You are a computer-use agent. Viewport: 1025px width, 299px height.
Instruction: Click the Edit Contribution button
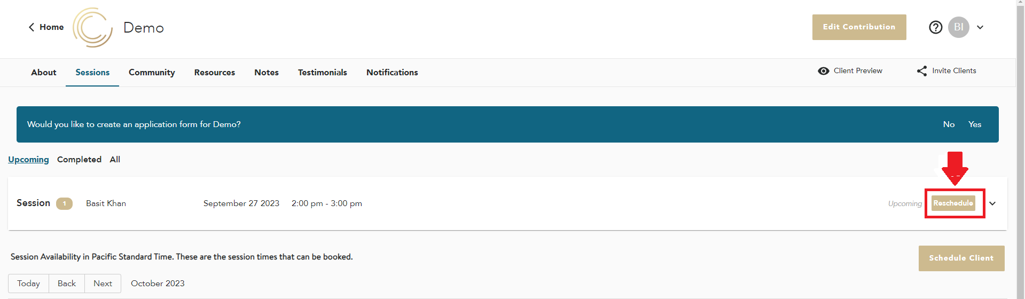tap(859, 27)
